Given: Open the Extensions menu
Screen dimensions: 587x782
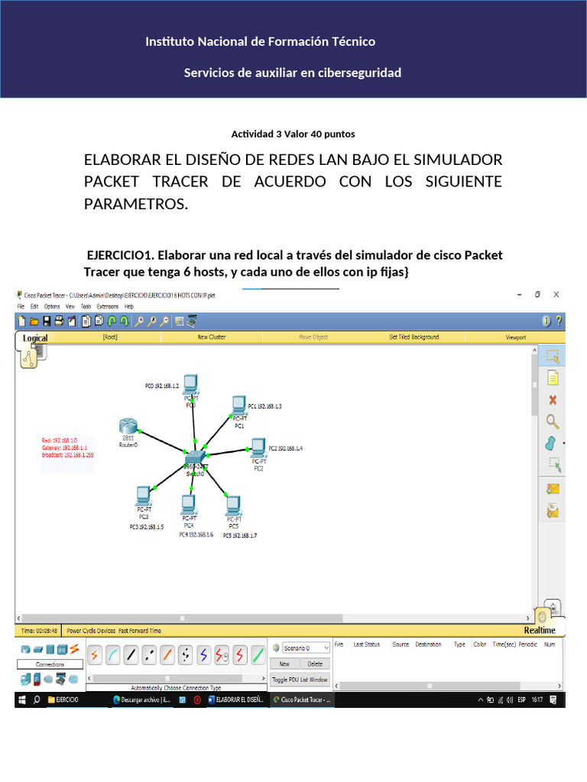Looking at the screenshot, I should click(107, 307).
